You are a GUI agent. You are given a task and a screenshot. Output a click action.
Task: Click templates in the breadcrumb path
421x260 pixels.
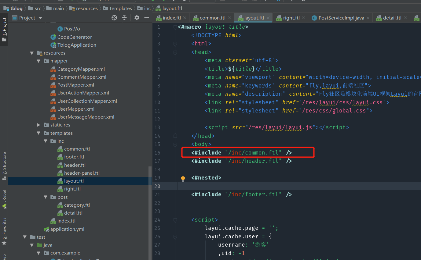pos(121,8)
